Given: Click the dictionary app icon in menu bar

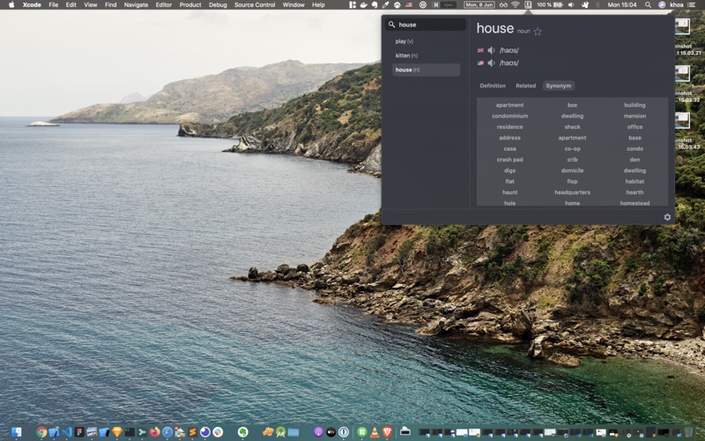Looking at the screenshot, I should click(528, 5).
